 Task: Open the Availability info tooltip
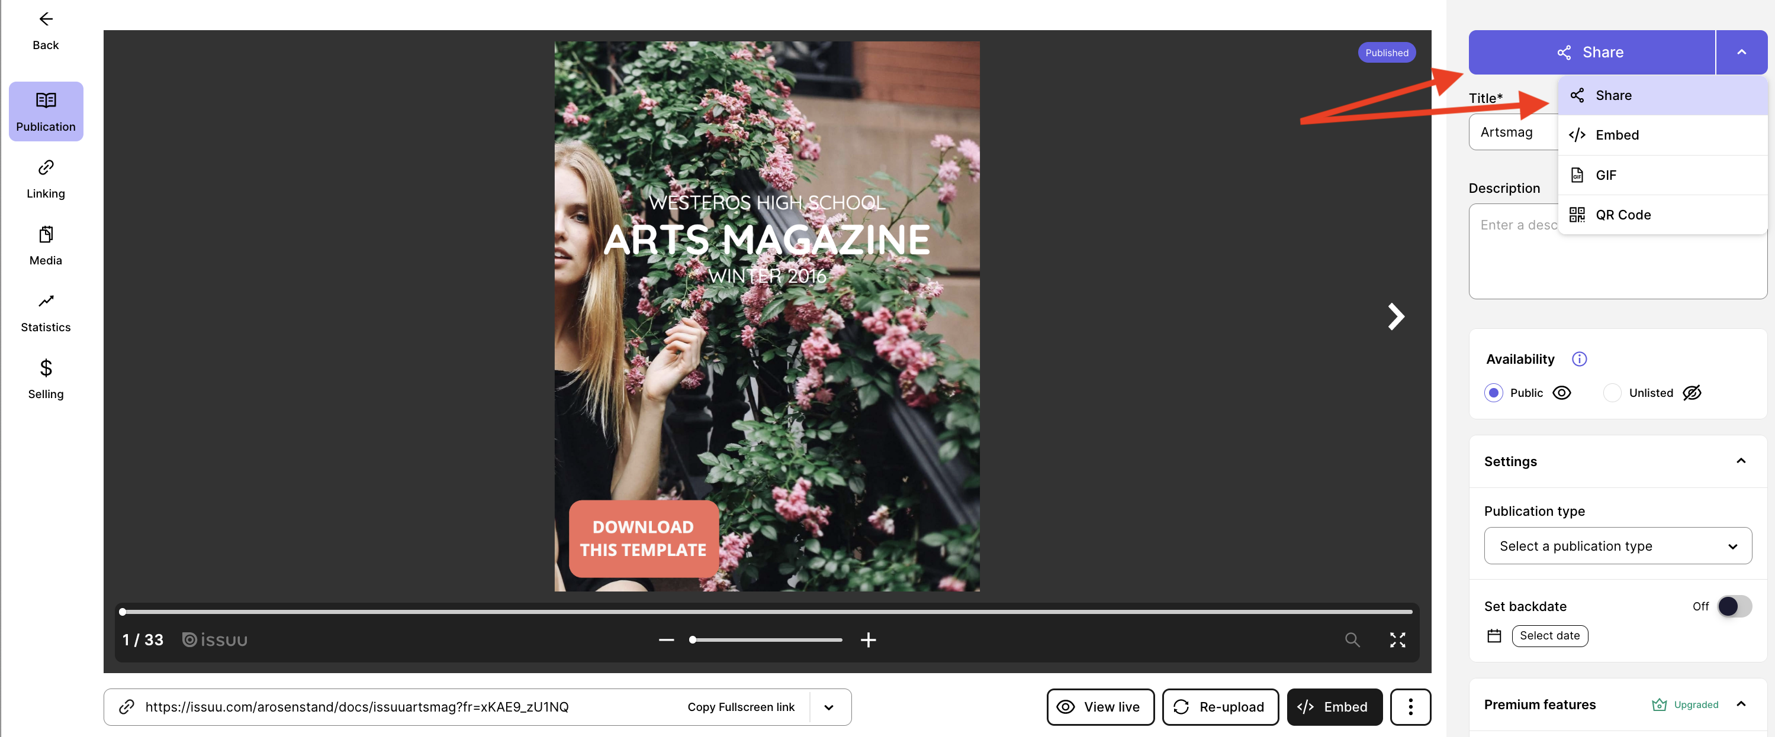point(1579,358)
